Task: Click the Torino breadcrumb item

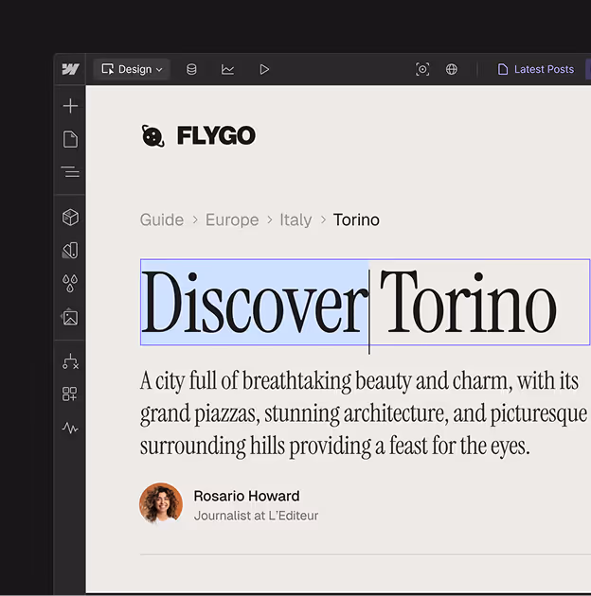Action: click(356, 219)
